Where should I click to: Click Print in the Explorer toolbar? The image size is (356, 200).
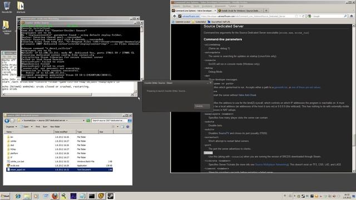[38, 127]
